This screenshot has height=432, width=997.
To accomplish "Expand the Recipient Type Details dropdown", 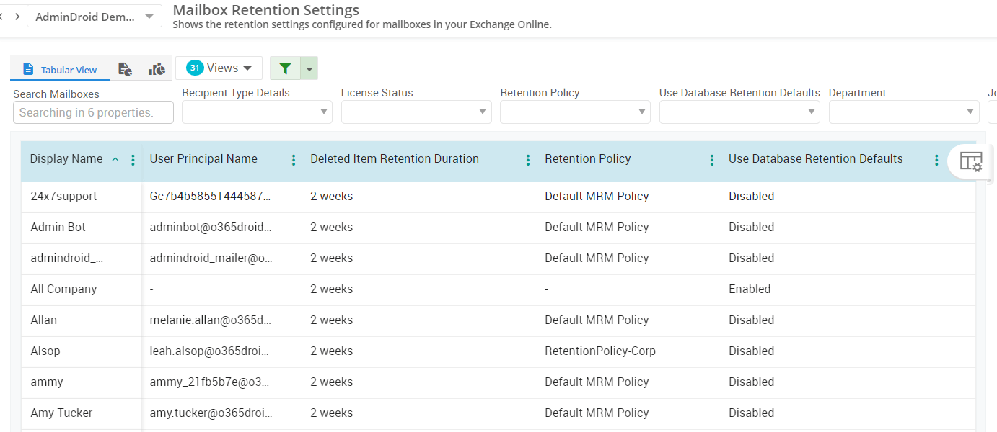I will 257,112.
